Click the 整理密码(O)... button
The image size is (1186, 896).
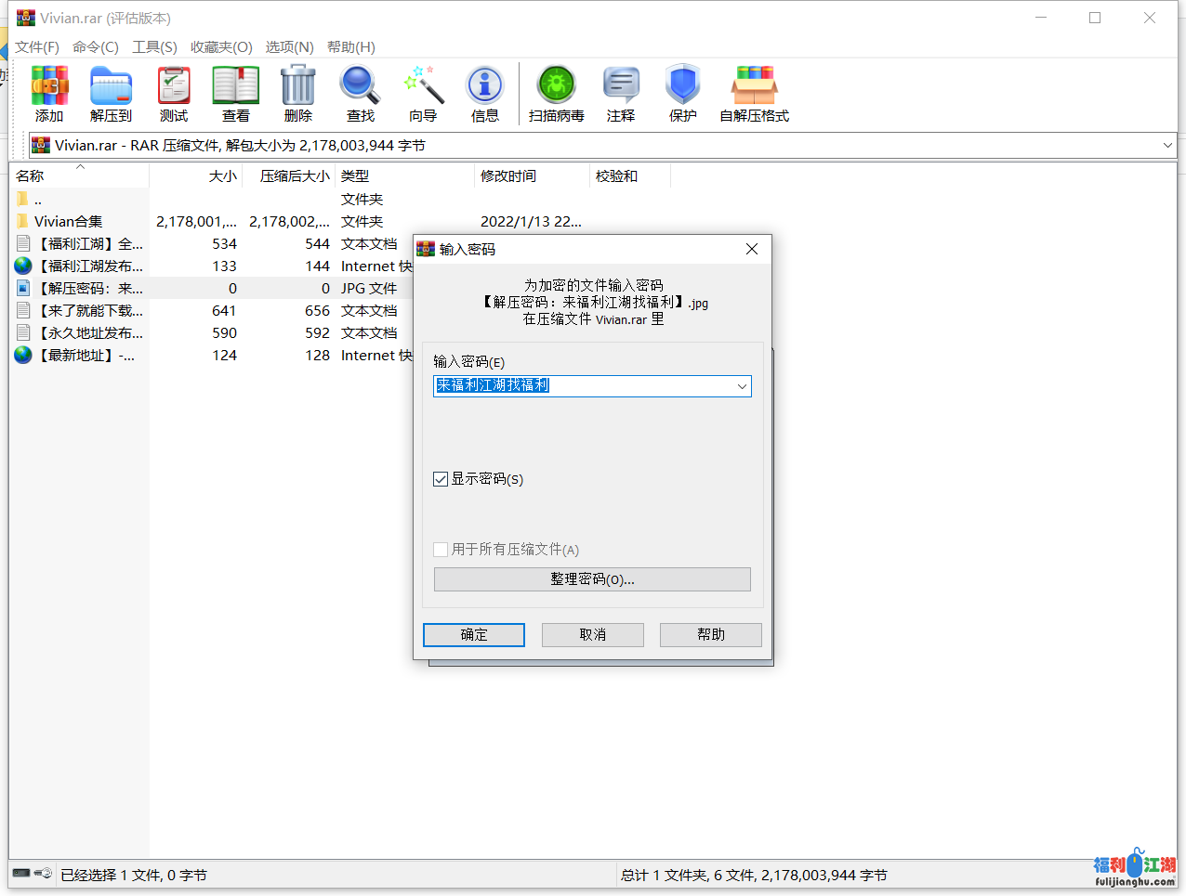[x=592, y=579]
